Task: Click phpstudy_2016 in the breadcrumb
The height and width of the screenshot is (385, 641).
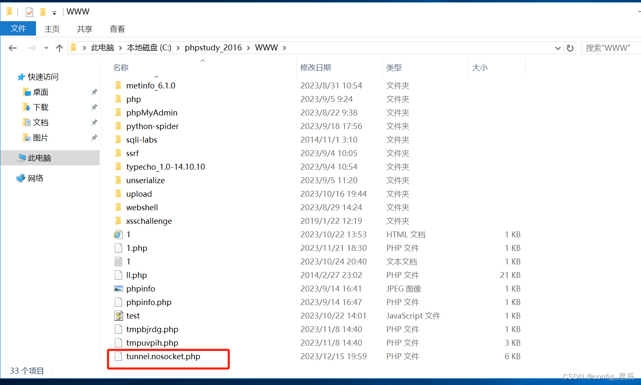Action: click(213, 48)
